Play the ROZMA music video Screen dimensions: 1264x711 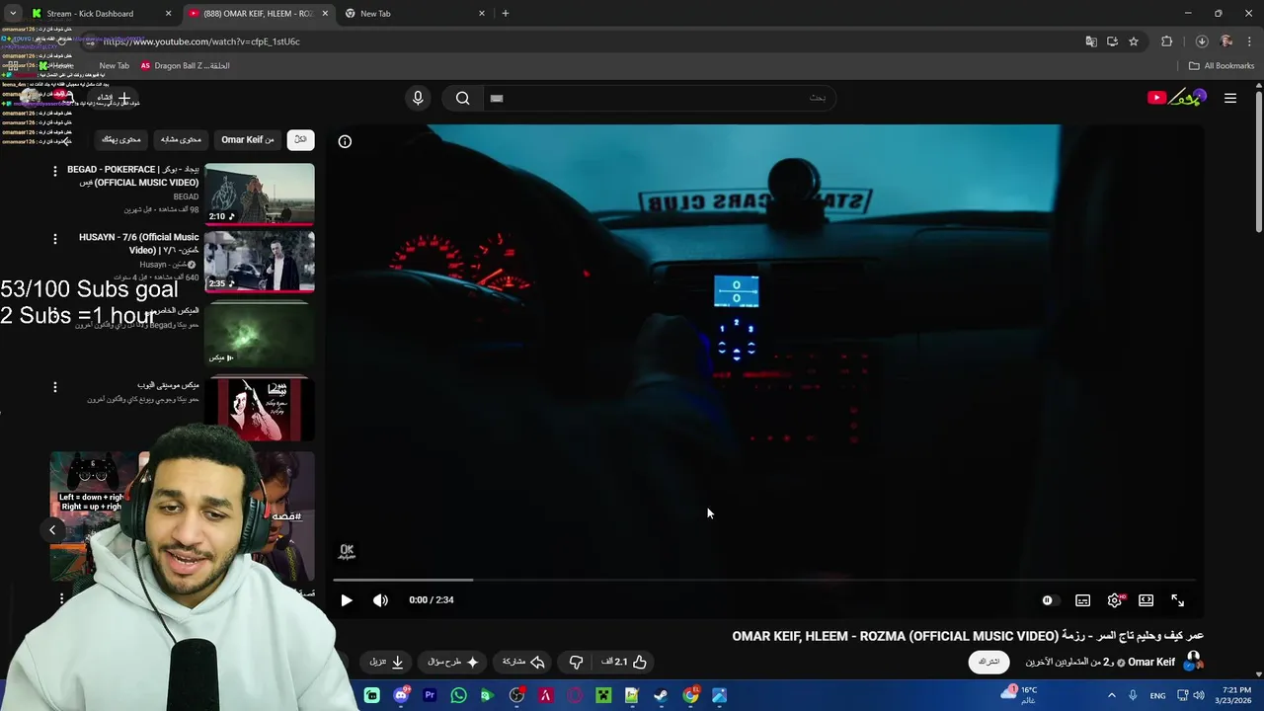347,600
